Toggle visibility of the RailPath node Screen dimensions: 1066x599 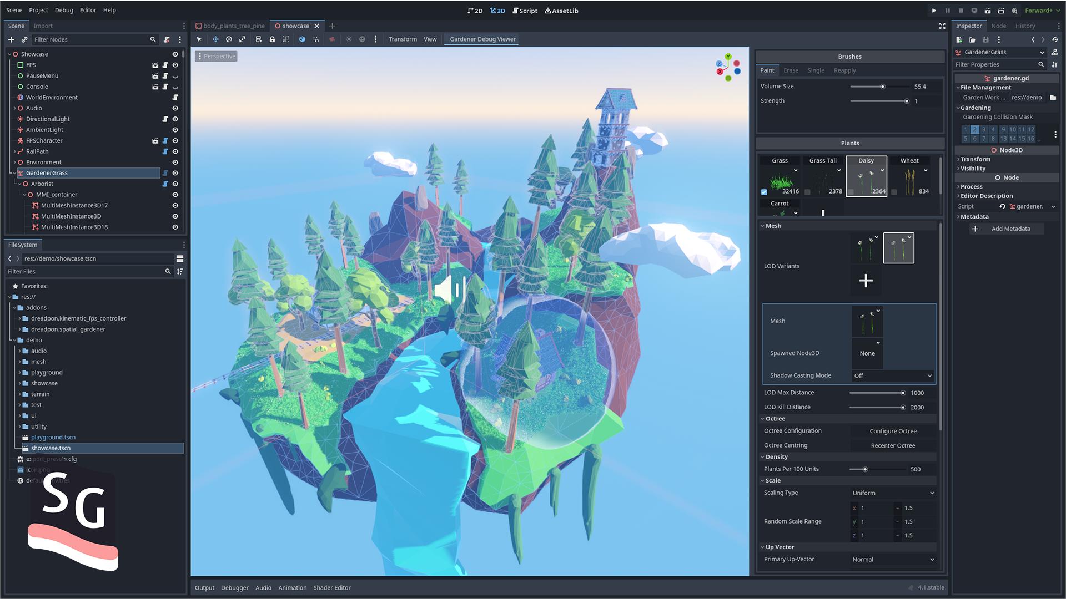click(x=175, y=151)
